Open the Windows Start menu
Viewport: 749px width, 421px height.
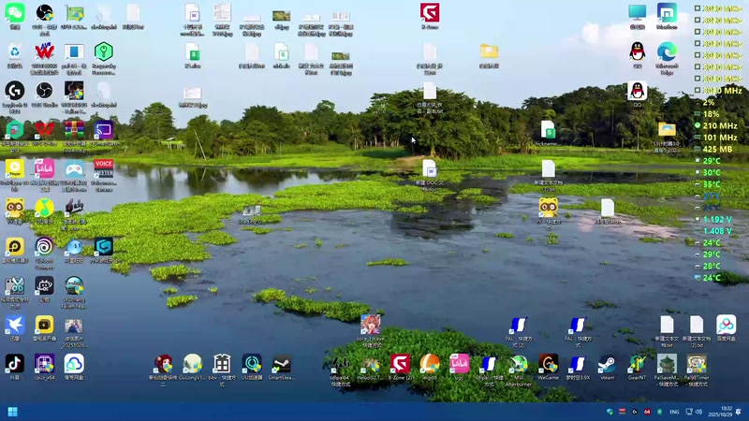click(x=13, y=412)
